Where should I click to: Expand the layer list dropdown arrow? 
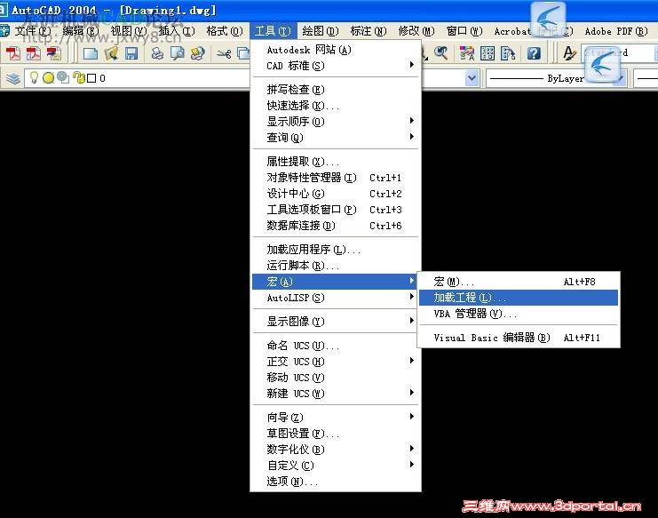click(x=472, y=78)
